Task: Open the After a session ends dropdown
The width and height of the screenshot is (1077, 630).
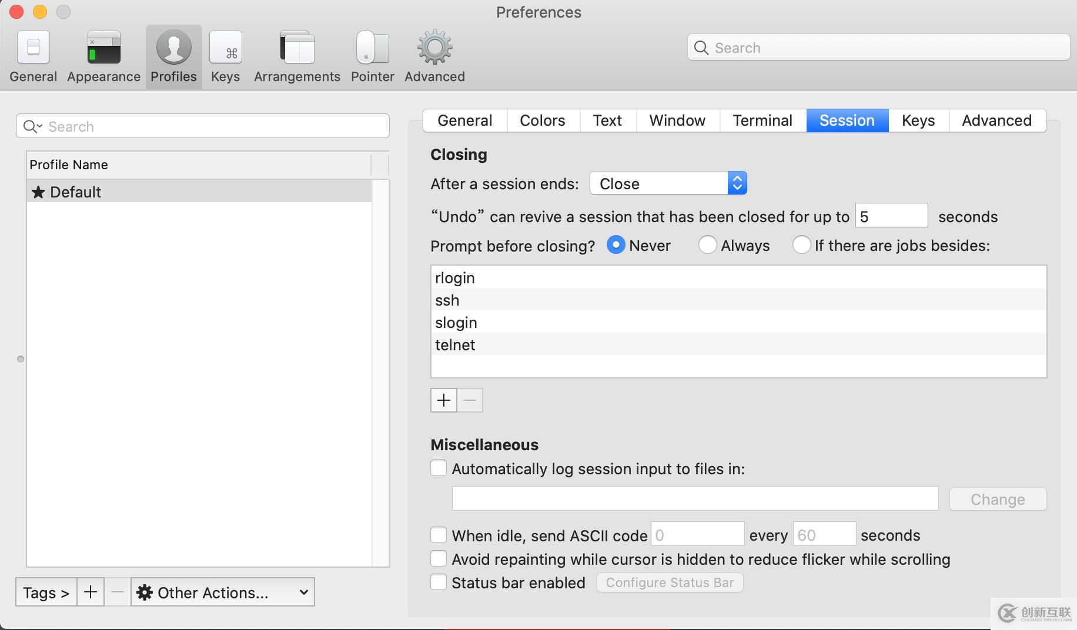Action: click(x=668, y=183)
